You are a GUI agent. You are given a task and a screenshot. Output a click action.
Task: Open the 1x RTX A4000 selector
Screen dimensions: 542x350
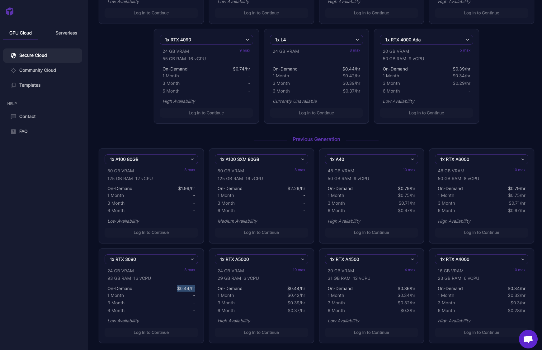point(482,259)
